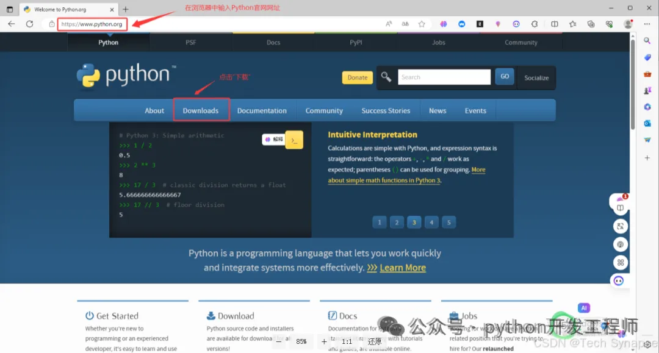Open the purple robot-face extension in toolbar

pyautogui.click(x=516, y=24)
